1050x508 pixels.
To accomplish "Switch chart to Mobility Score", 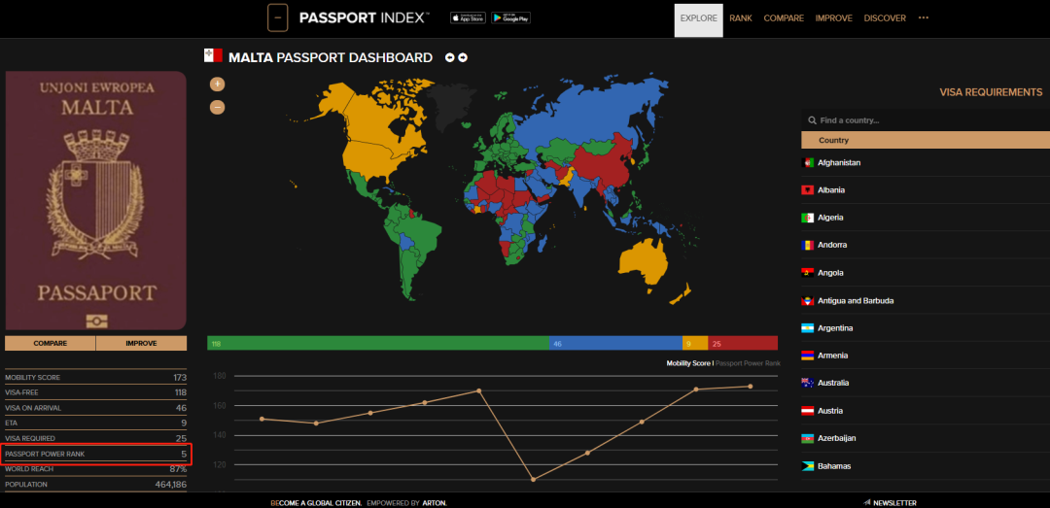I will [x=688, y=362].
